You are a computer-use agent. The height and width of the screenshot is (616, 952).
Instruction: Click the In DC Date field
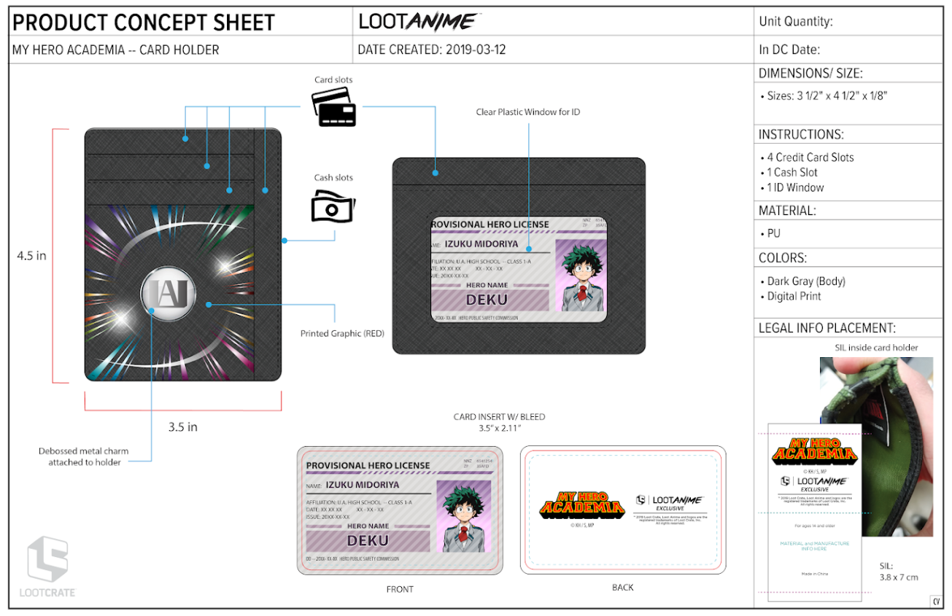point(849,50)
